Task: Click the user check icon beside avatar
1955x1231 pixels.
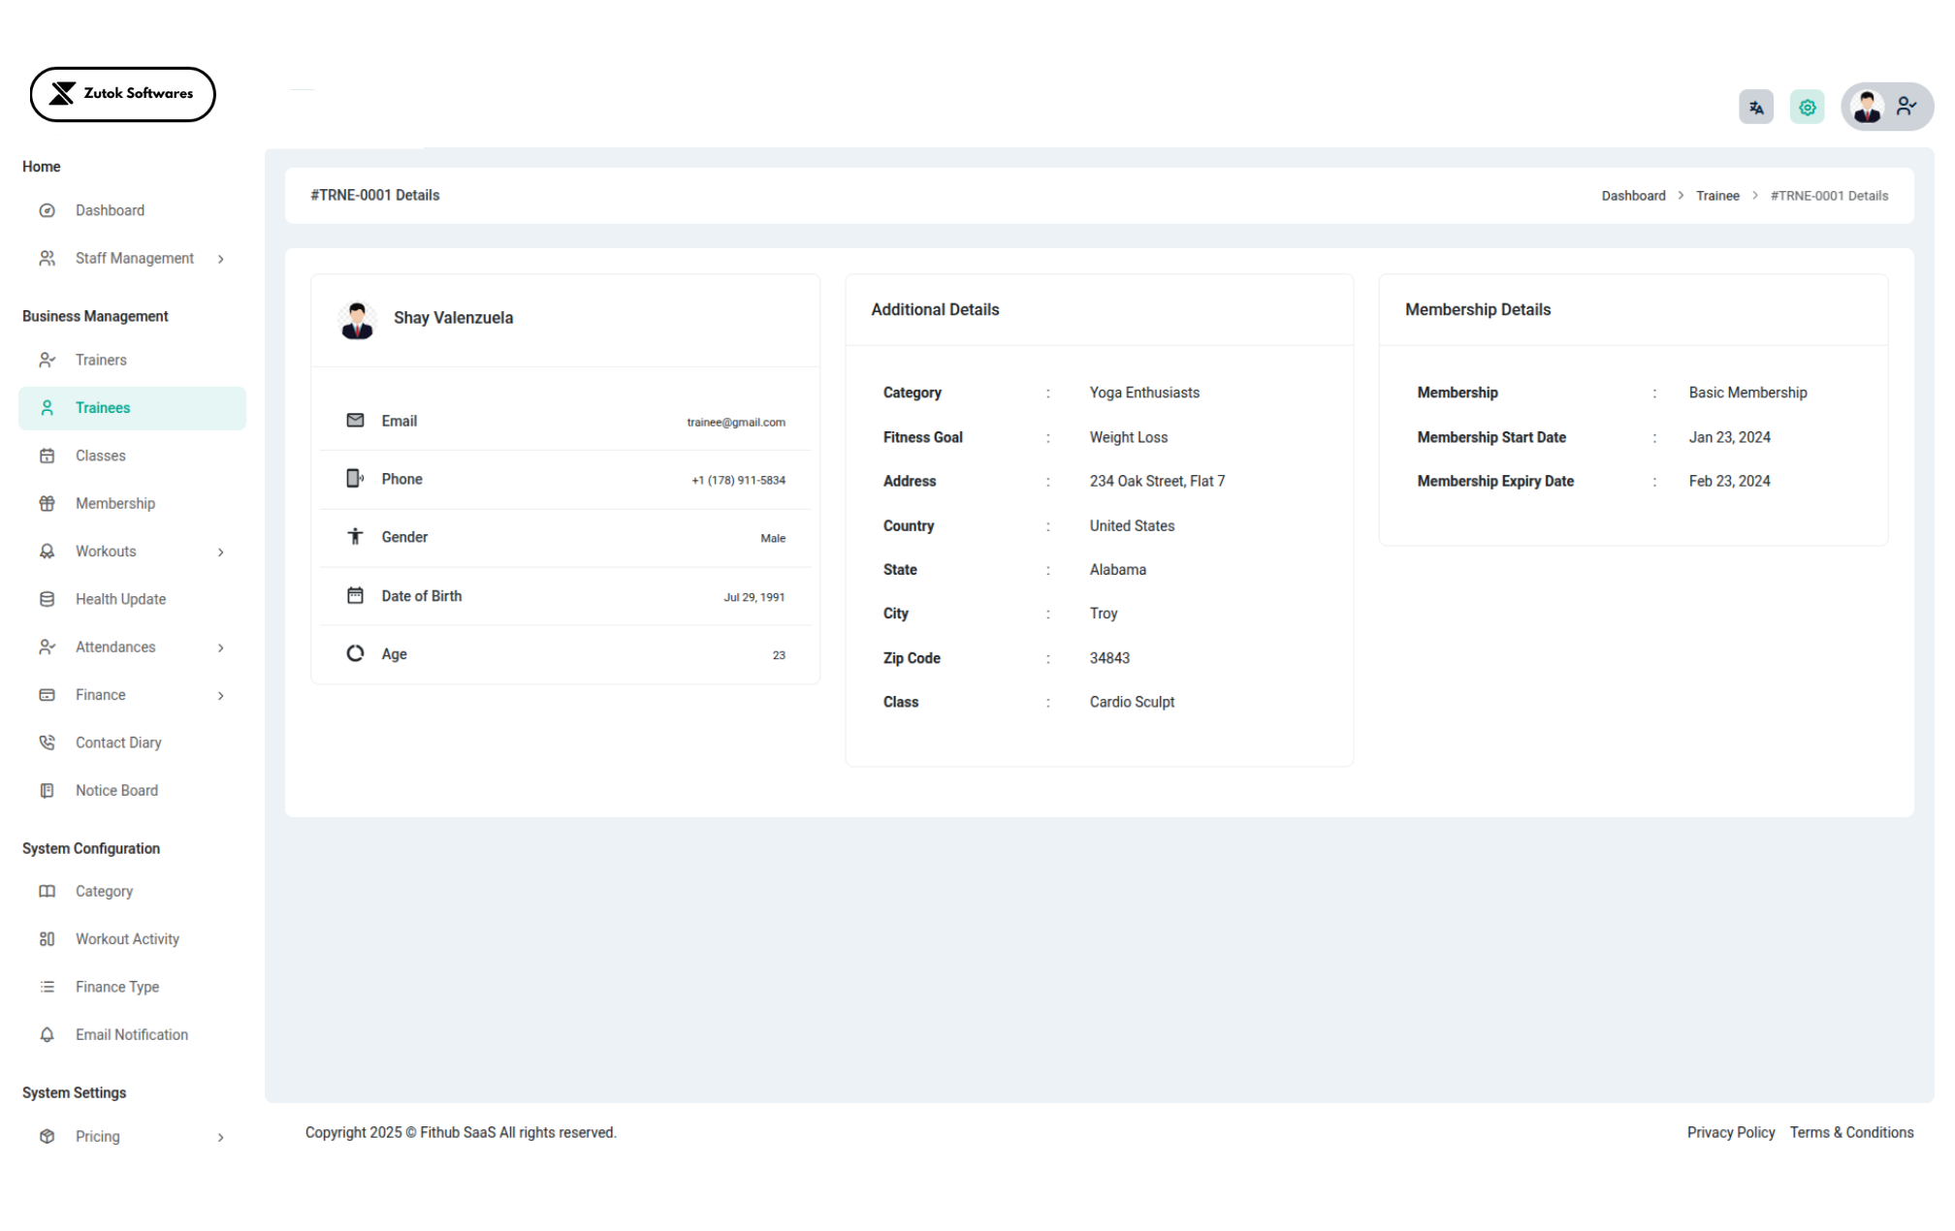Action: click(x=1907, y=107)
